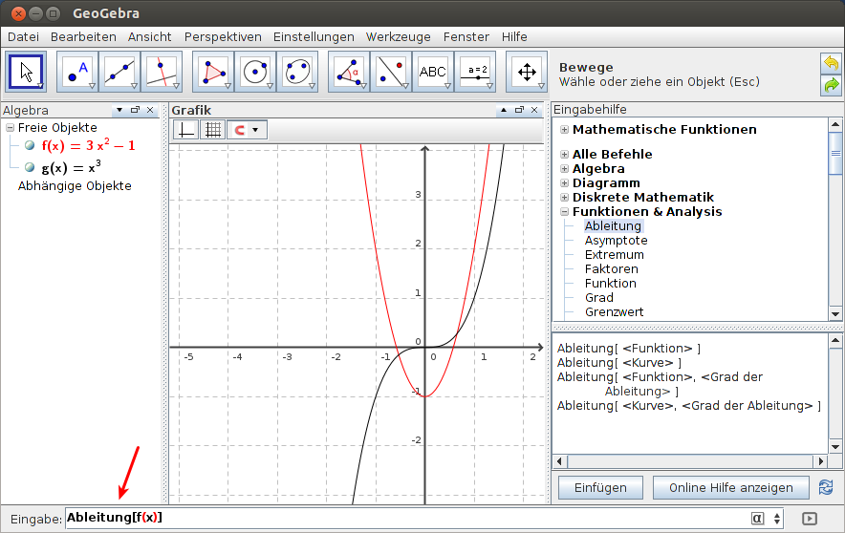The height and width of the screenshot is (533, 845).
Task: Open the Perspektiven menu
Action: coord(223,36)
